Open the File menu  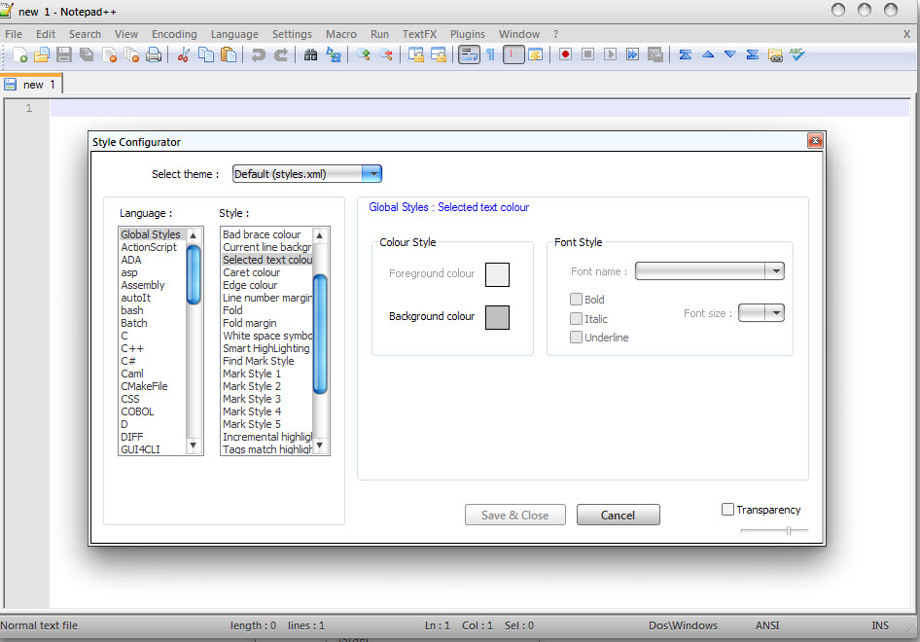tap(14, 34)
